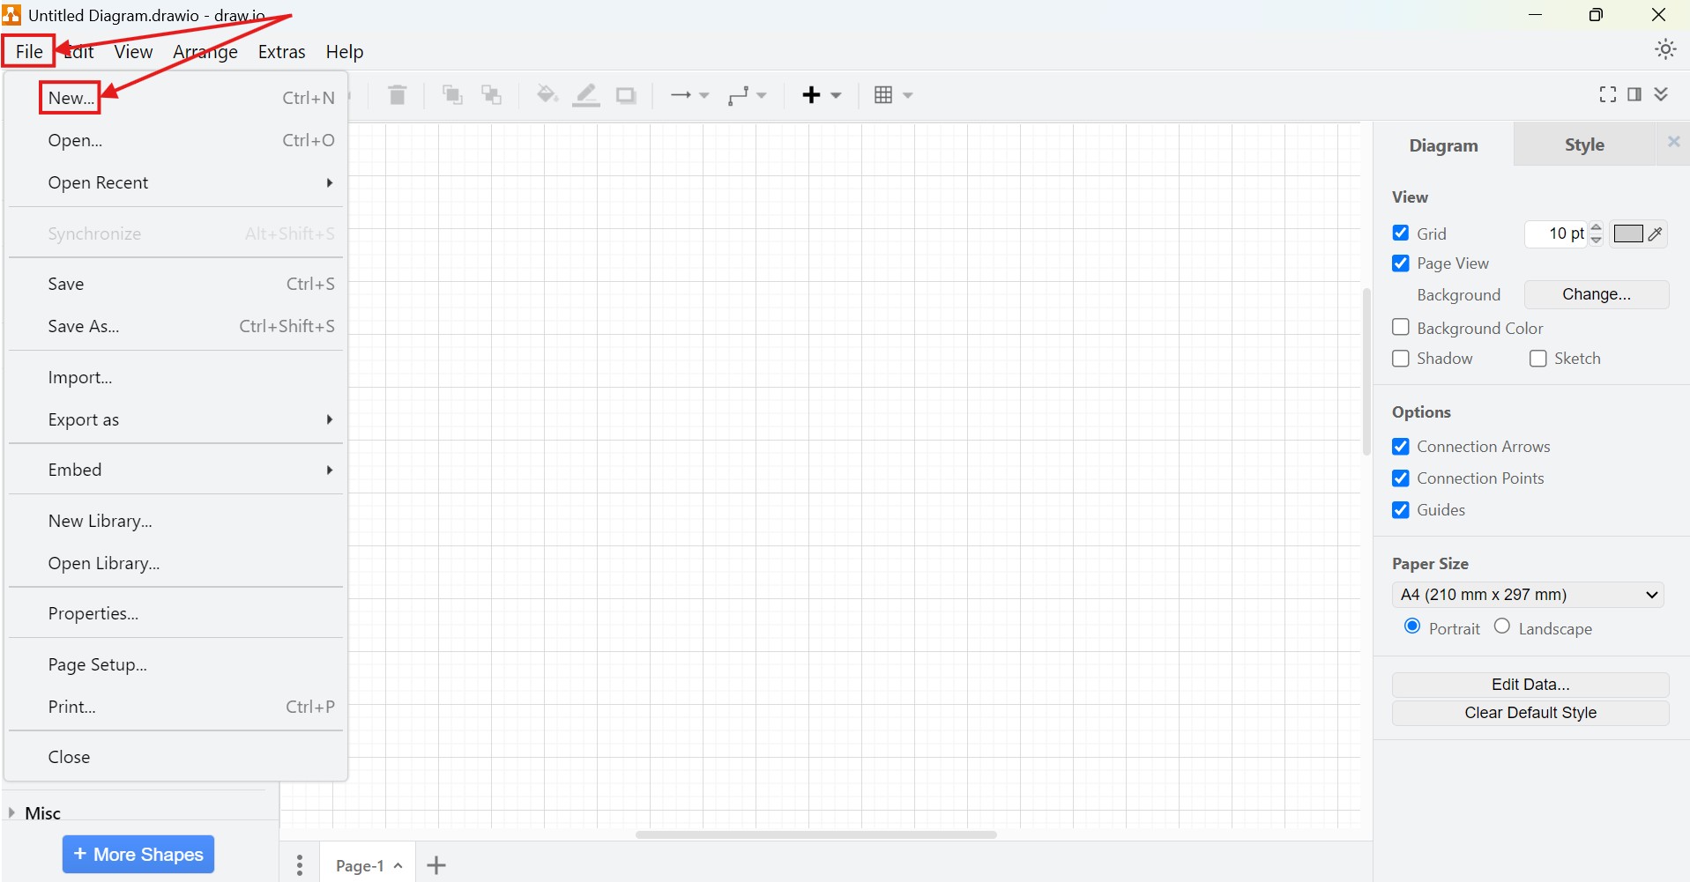The height and width of the screenshot is (882, 1690).
Task: Open the Extras menu
Action: [x=281, y=52]
